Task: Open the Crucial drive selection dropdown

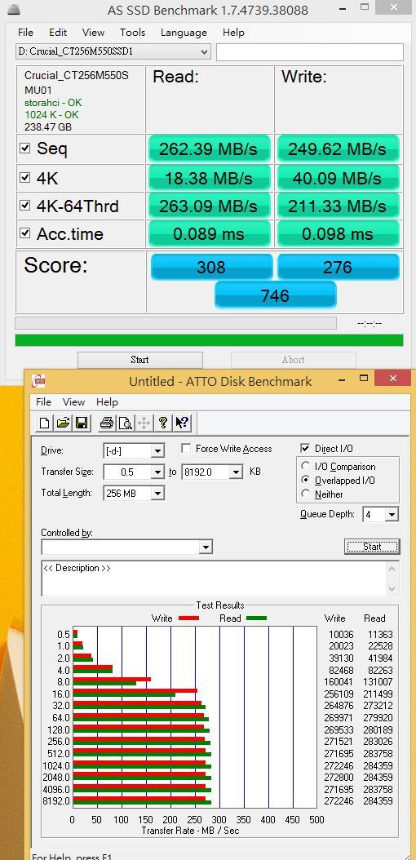Action: coord(113,52)
